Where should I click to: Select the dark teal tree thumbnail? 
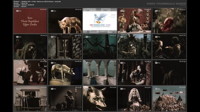point(100,47)
